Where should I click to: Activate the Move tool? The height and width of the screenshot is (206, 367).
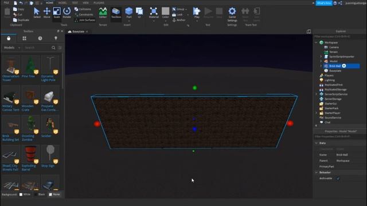click(x=47, y=13)
